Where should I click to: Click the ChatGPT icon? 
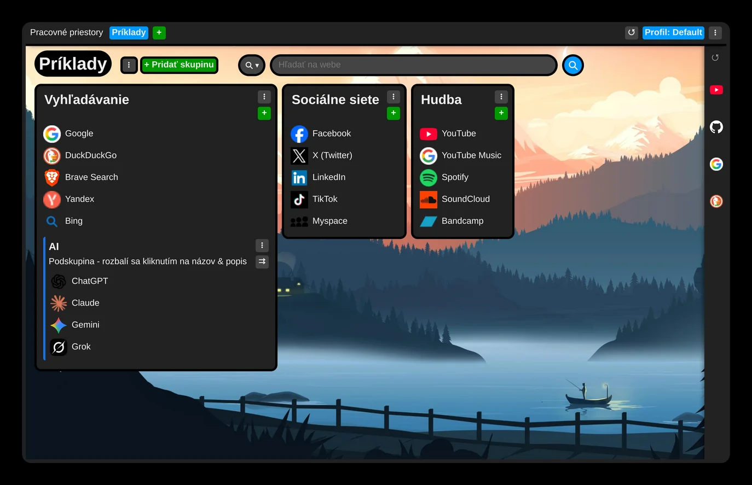click(x=59, y=282)
